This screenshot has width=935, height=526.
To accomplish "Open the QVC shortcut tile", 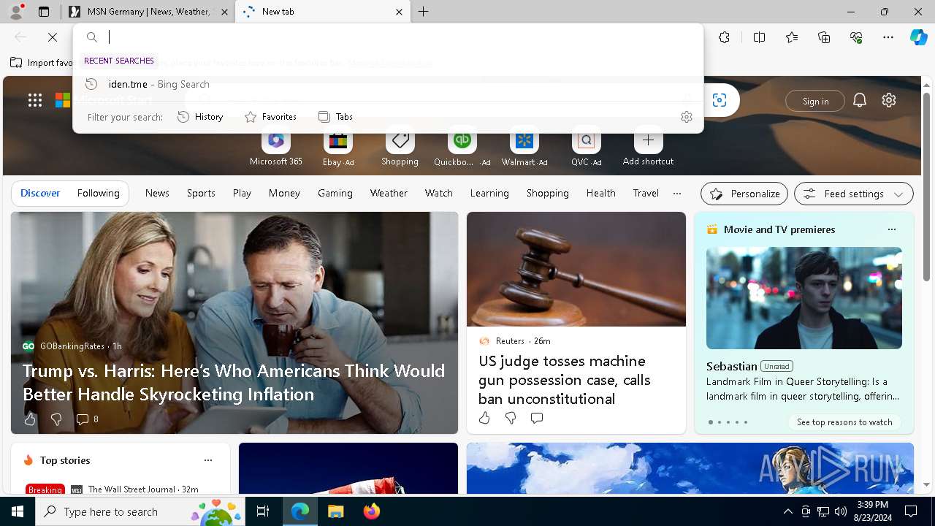I will pos(586,146).
